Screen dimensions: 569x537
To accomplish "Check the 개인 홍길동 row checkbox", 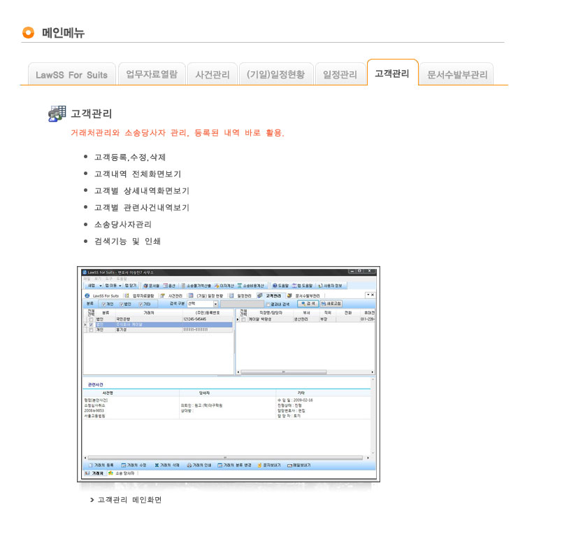I will [91, 330].
